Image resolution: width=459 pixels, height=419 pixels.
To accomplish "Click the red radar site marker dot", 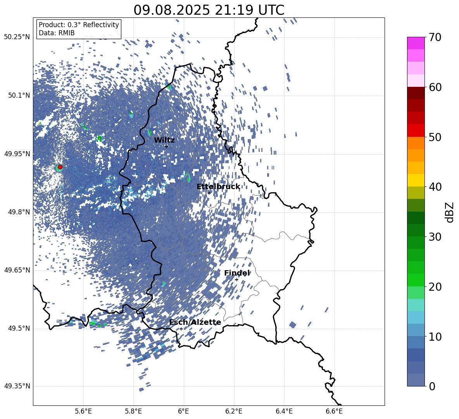I will [60, 167].
